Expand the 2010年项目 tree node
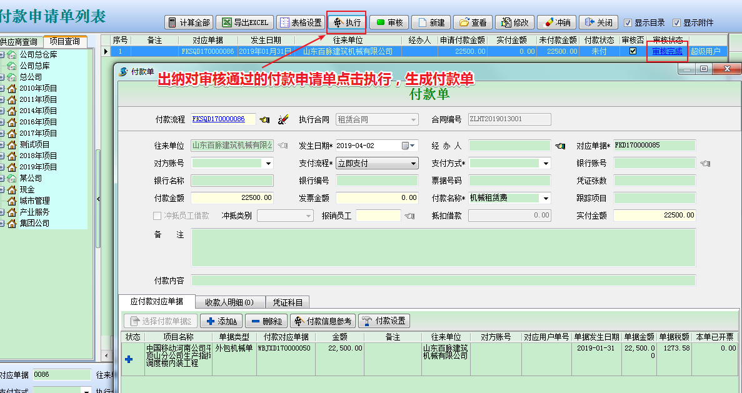The image size is (742, 393). click(2, 89)
